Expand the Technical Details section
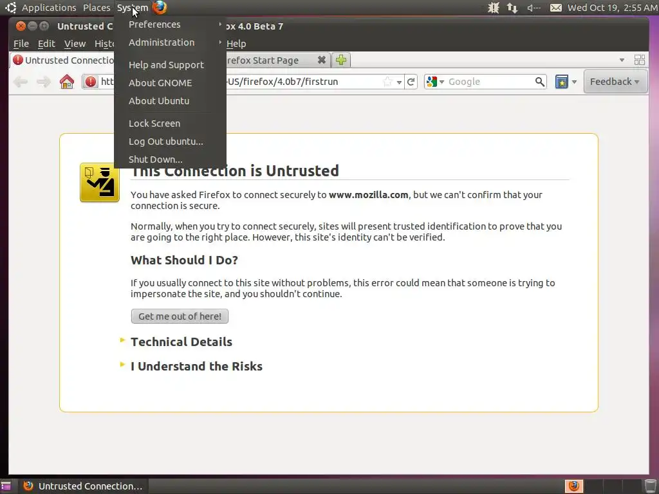The image size is (659, 494). coord(181,342)
